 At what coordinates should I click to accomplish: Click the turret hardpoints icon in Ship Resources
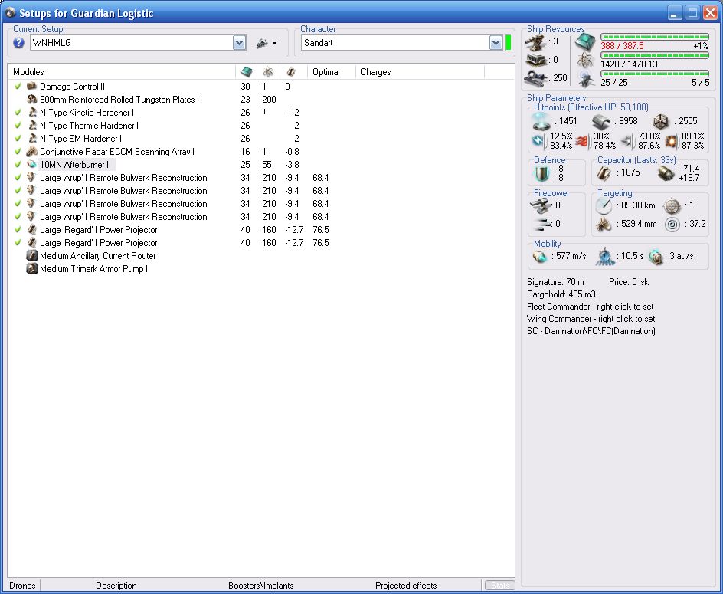536,42
